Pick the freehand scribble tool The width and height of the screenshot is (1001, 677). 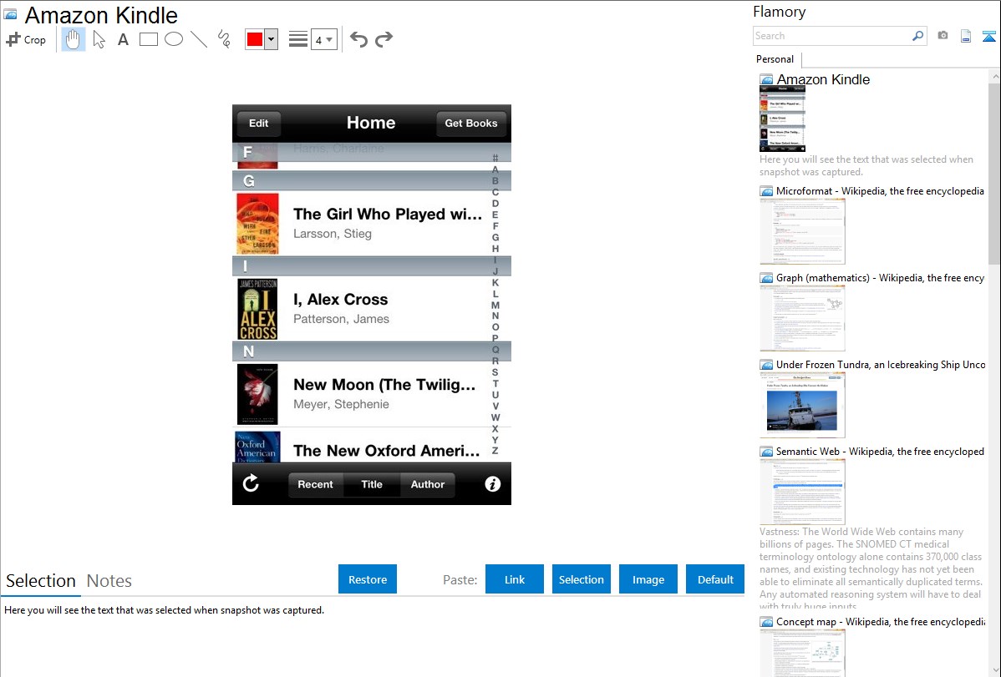[224, 39]
